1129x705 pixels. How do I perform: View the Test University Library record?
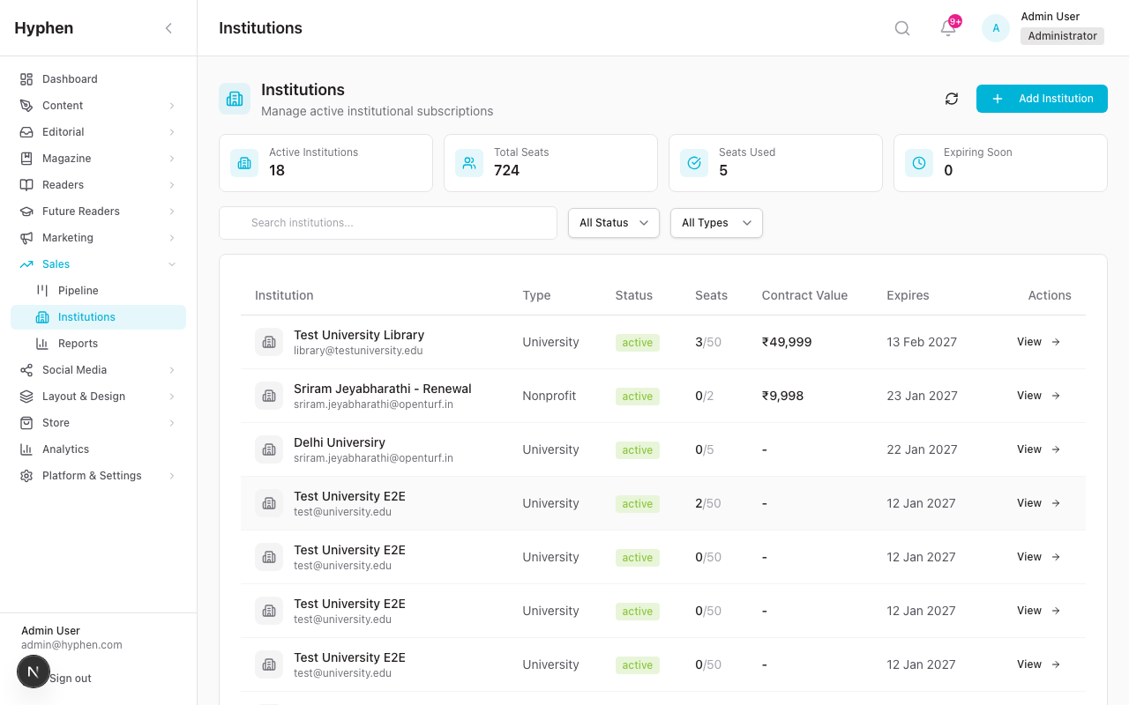[x=1028, y=342]
